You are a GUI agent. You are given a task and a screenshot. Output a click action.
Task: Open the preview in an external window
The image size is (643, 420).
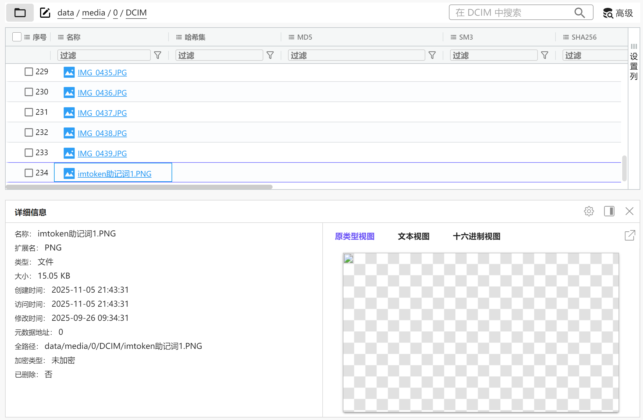click(x=630, y=235)
